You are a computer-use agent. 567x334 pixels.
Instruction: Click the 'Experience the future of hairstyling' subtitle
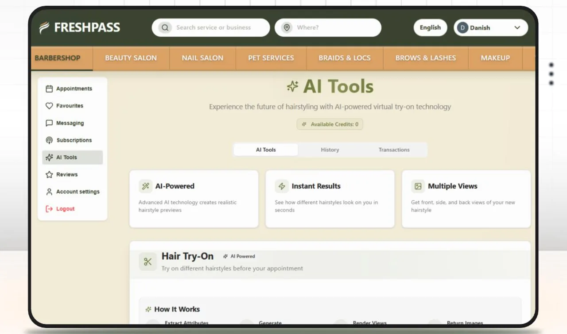coord(330,107)
